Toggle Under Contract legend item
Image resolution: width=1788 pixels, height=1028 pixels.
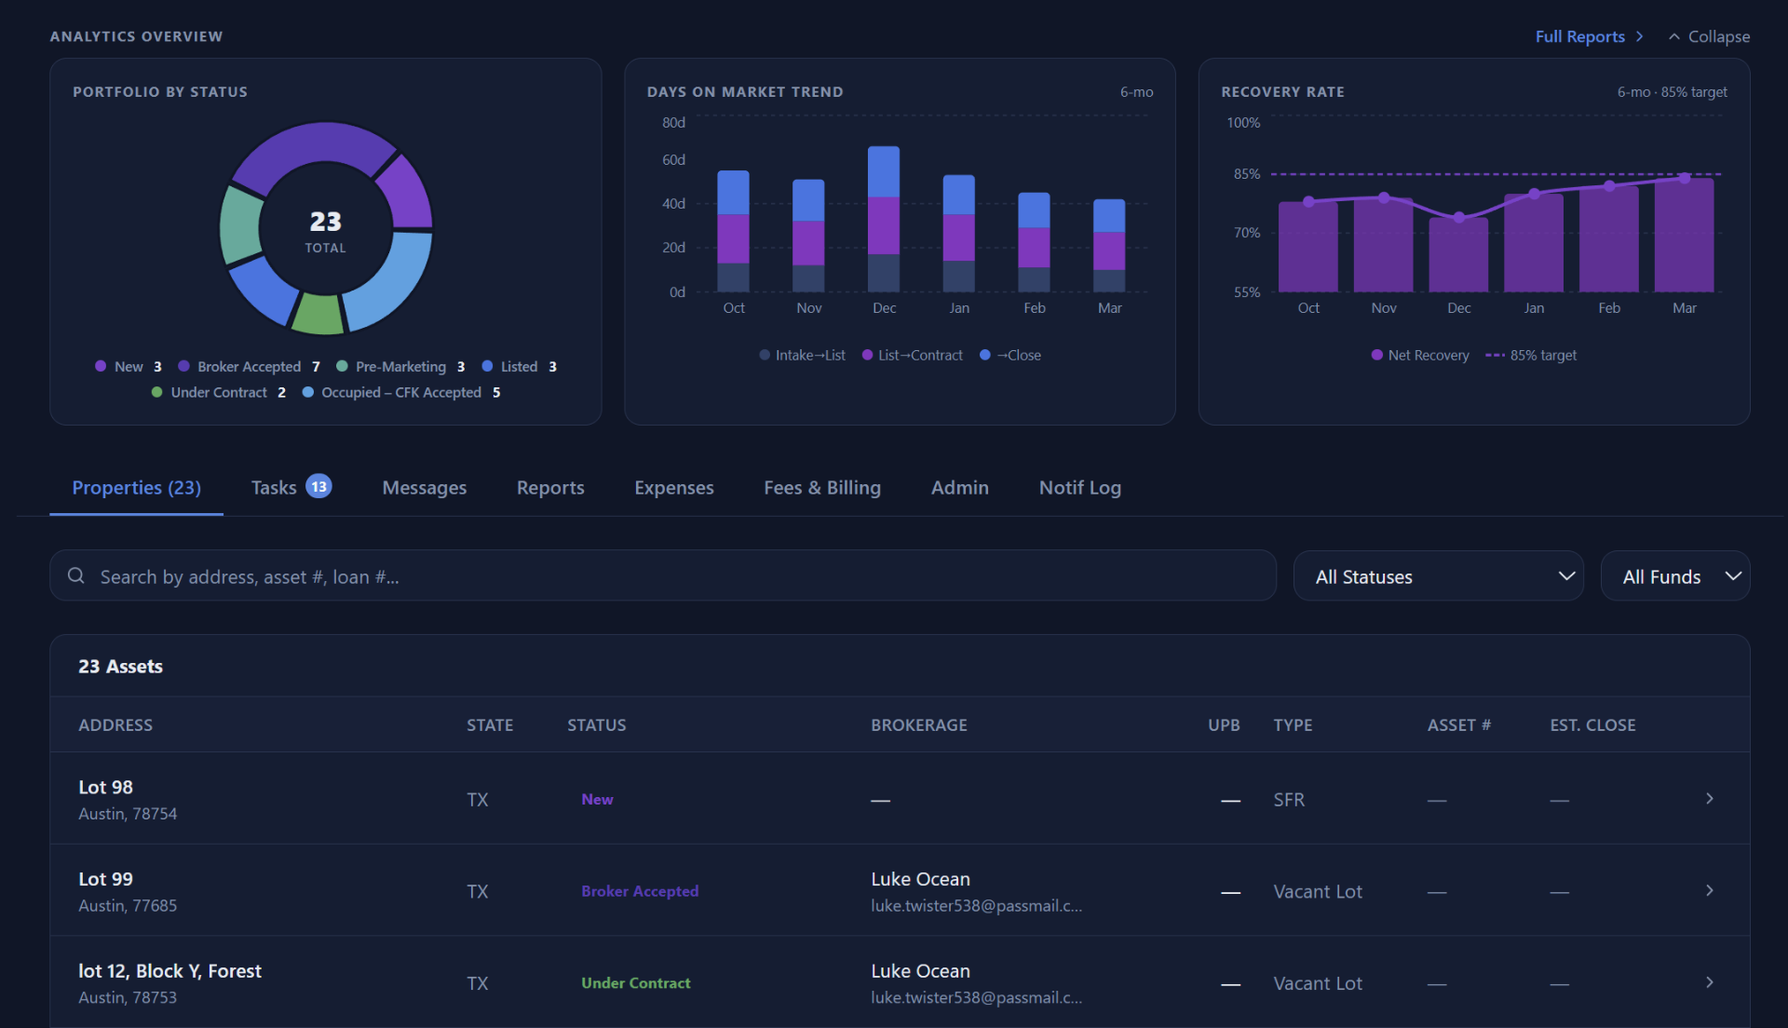[x=219, y=393]
